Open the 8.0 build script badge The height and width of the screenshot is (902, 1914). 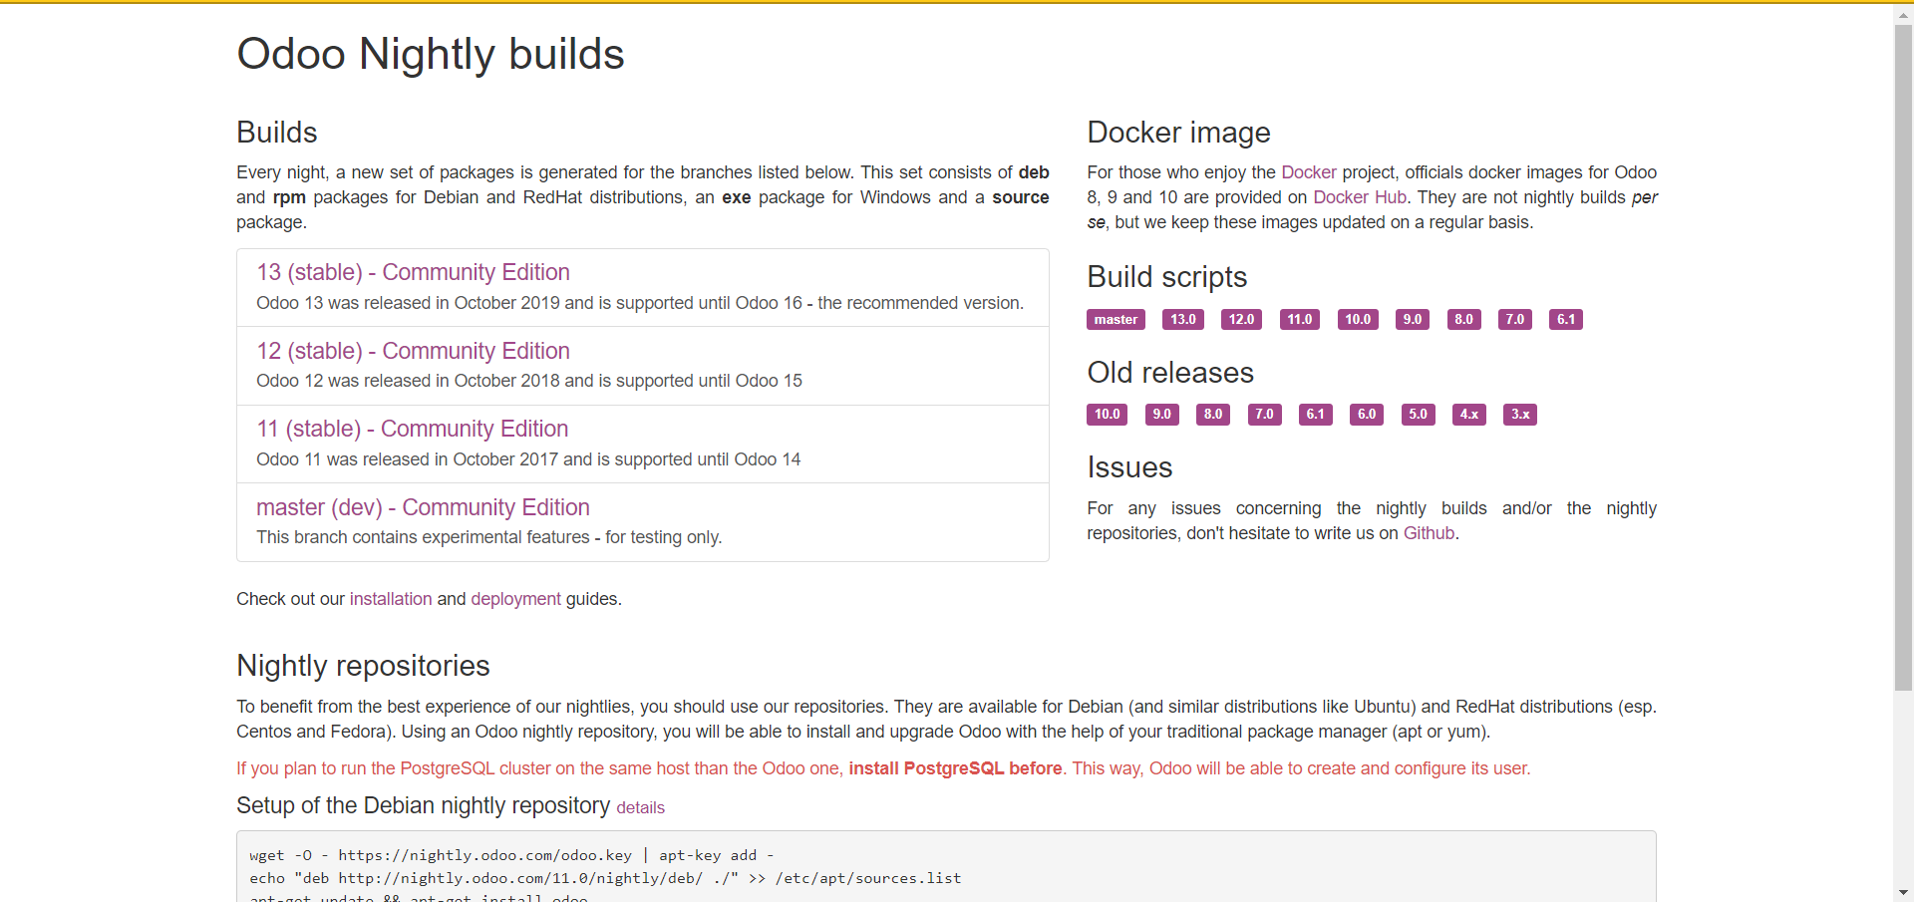pyautogui.click(x=1463, y=320)
